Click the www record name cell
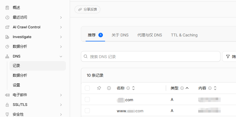The height and width of the screenshot is (117, 236). 130,111
